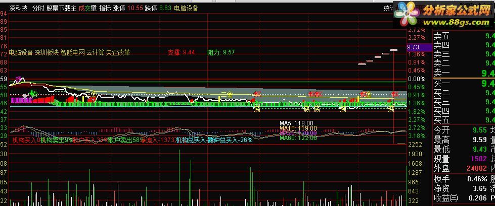
Task: Click 电脑设备 label next to 跌停 8.63
Action: click(186, 8)
